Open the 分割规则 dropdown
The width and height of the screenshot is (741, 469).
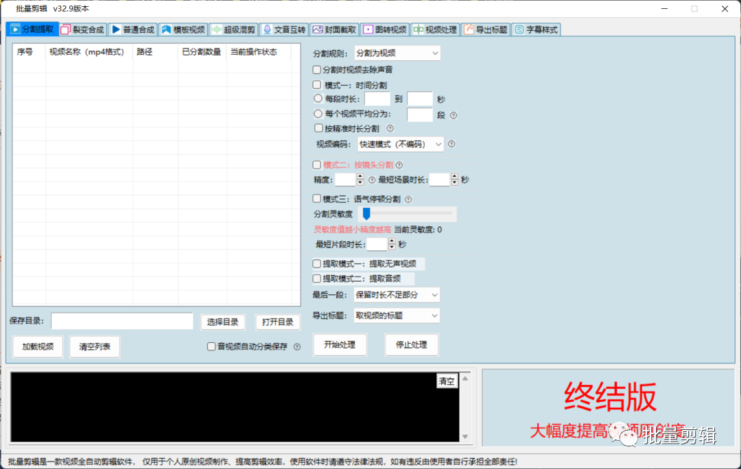(x=397, y=53)
